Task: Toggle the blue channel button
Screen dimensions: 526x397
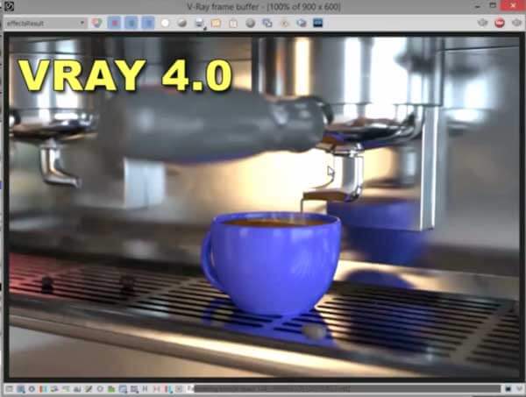Action: 148,23
